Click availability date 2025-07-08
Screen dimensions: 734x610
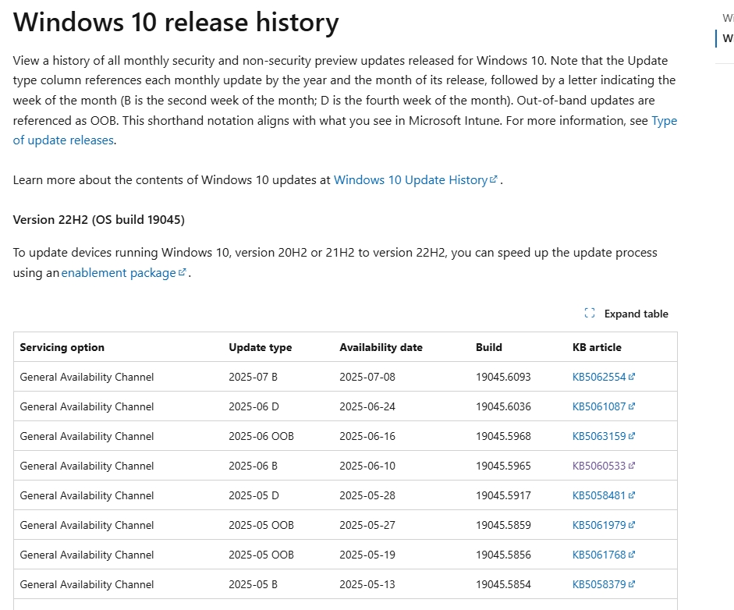point(367,377)
